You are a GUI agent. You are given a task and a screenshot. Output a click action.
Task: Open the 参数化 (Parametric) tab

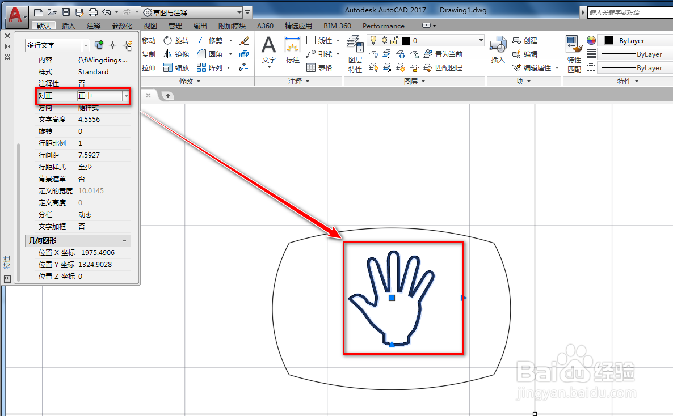123,26
